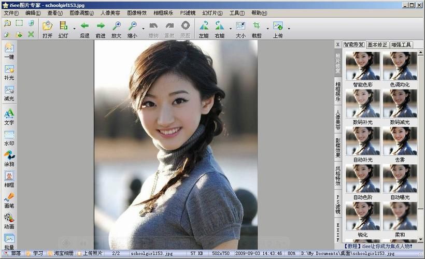Select the 画笔 brush tool
The image size is (425, 259).
pyautogui.click(x=9, y=200)
